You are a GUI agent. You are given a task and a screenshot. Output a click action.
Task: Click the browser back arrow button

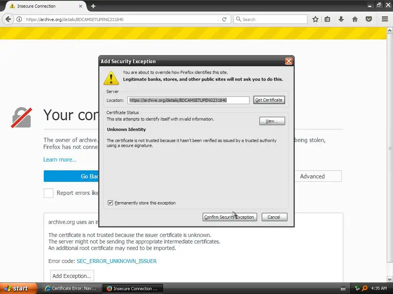pyautogui.click(x=8, y=19)
